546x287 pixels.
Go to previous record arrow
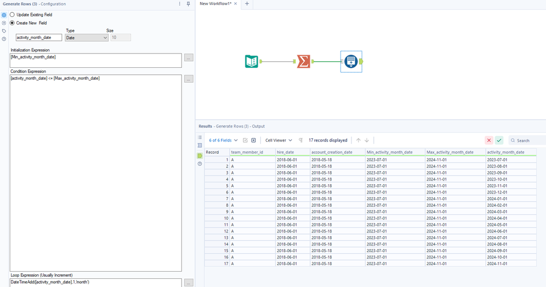tap(359, 140)
